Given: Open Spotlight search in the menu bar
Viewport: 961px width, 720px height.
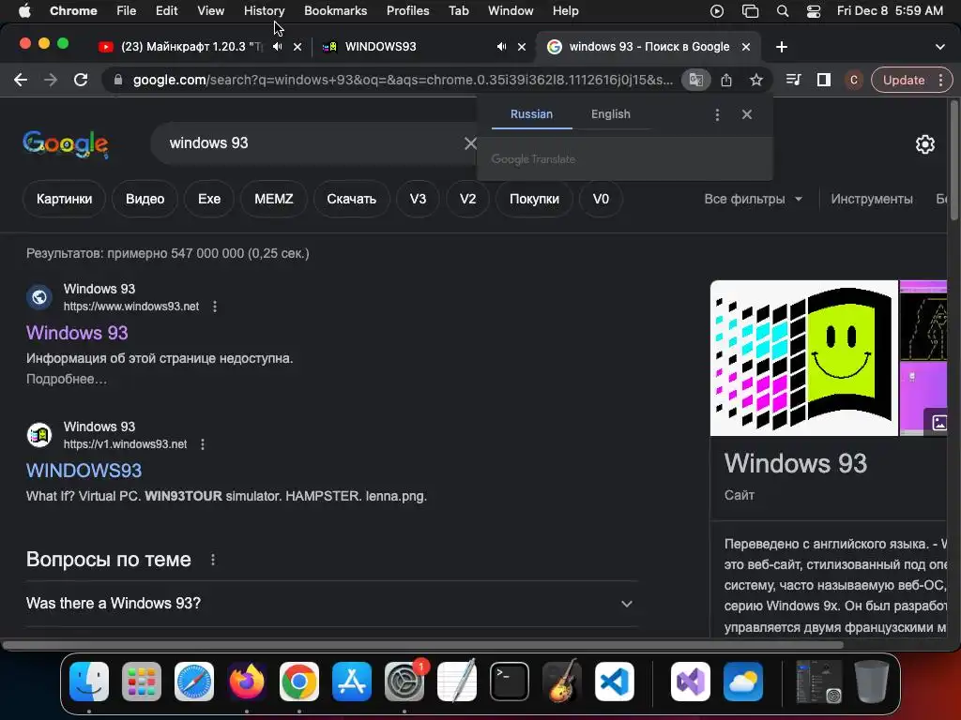Looking at the screenshot, I should tap(782, 11).
